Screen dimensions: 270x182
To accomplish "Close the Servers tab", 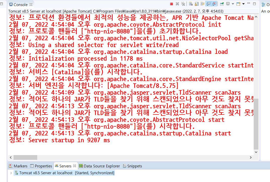I will point(75,166).
